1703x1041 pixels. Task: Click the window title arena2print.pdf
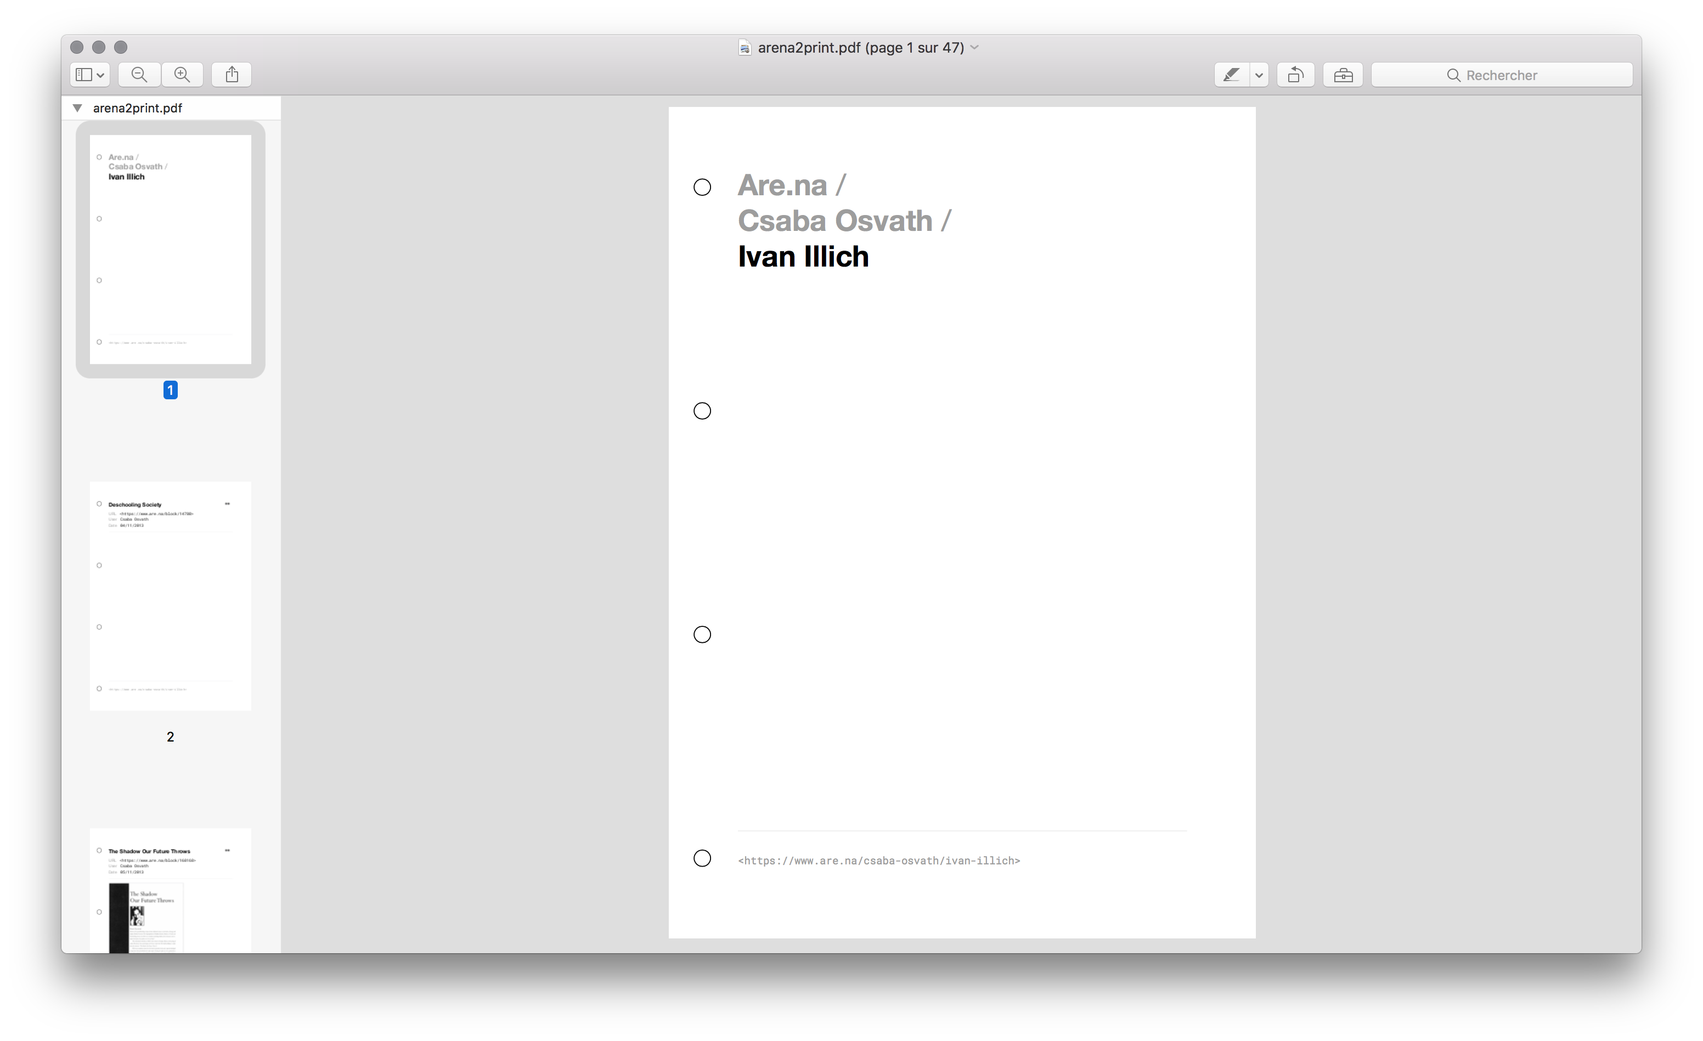pos(861,48)
